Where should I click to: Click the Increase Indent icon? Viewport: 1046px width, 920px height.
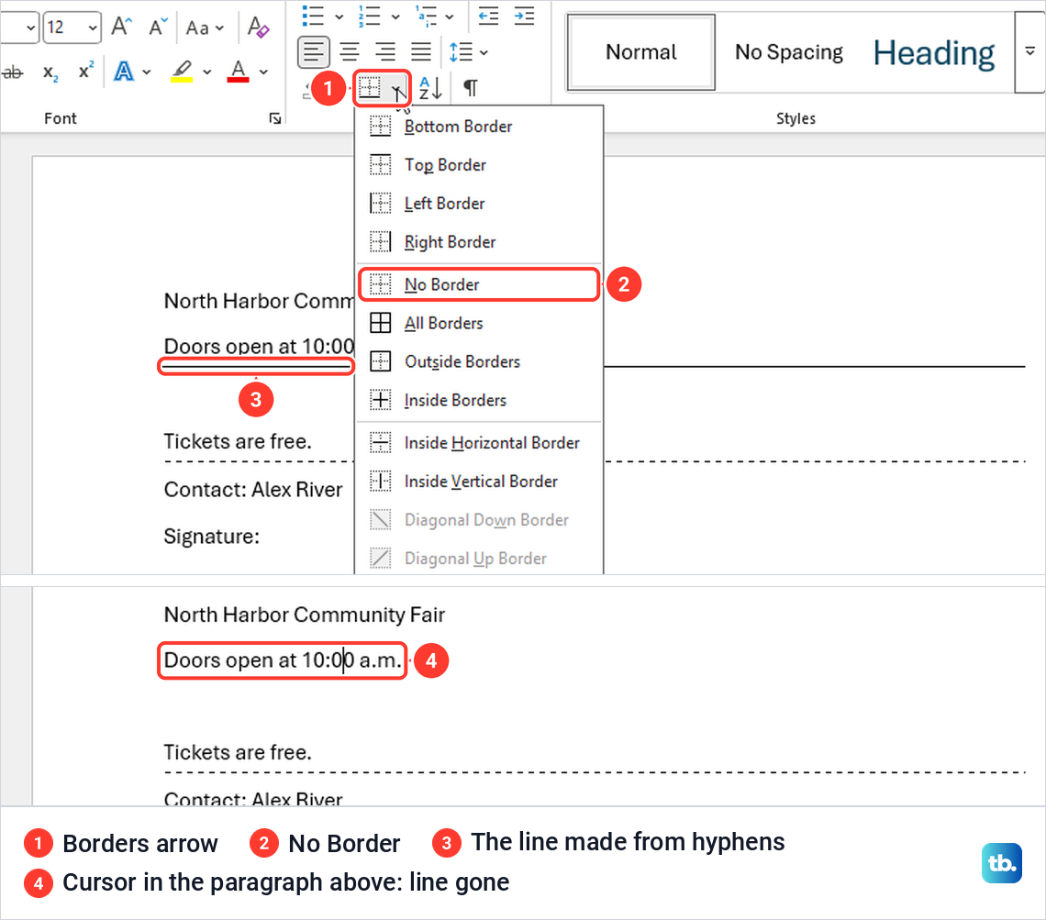(x=524, y=16)
